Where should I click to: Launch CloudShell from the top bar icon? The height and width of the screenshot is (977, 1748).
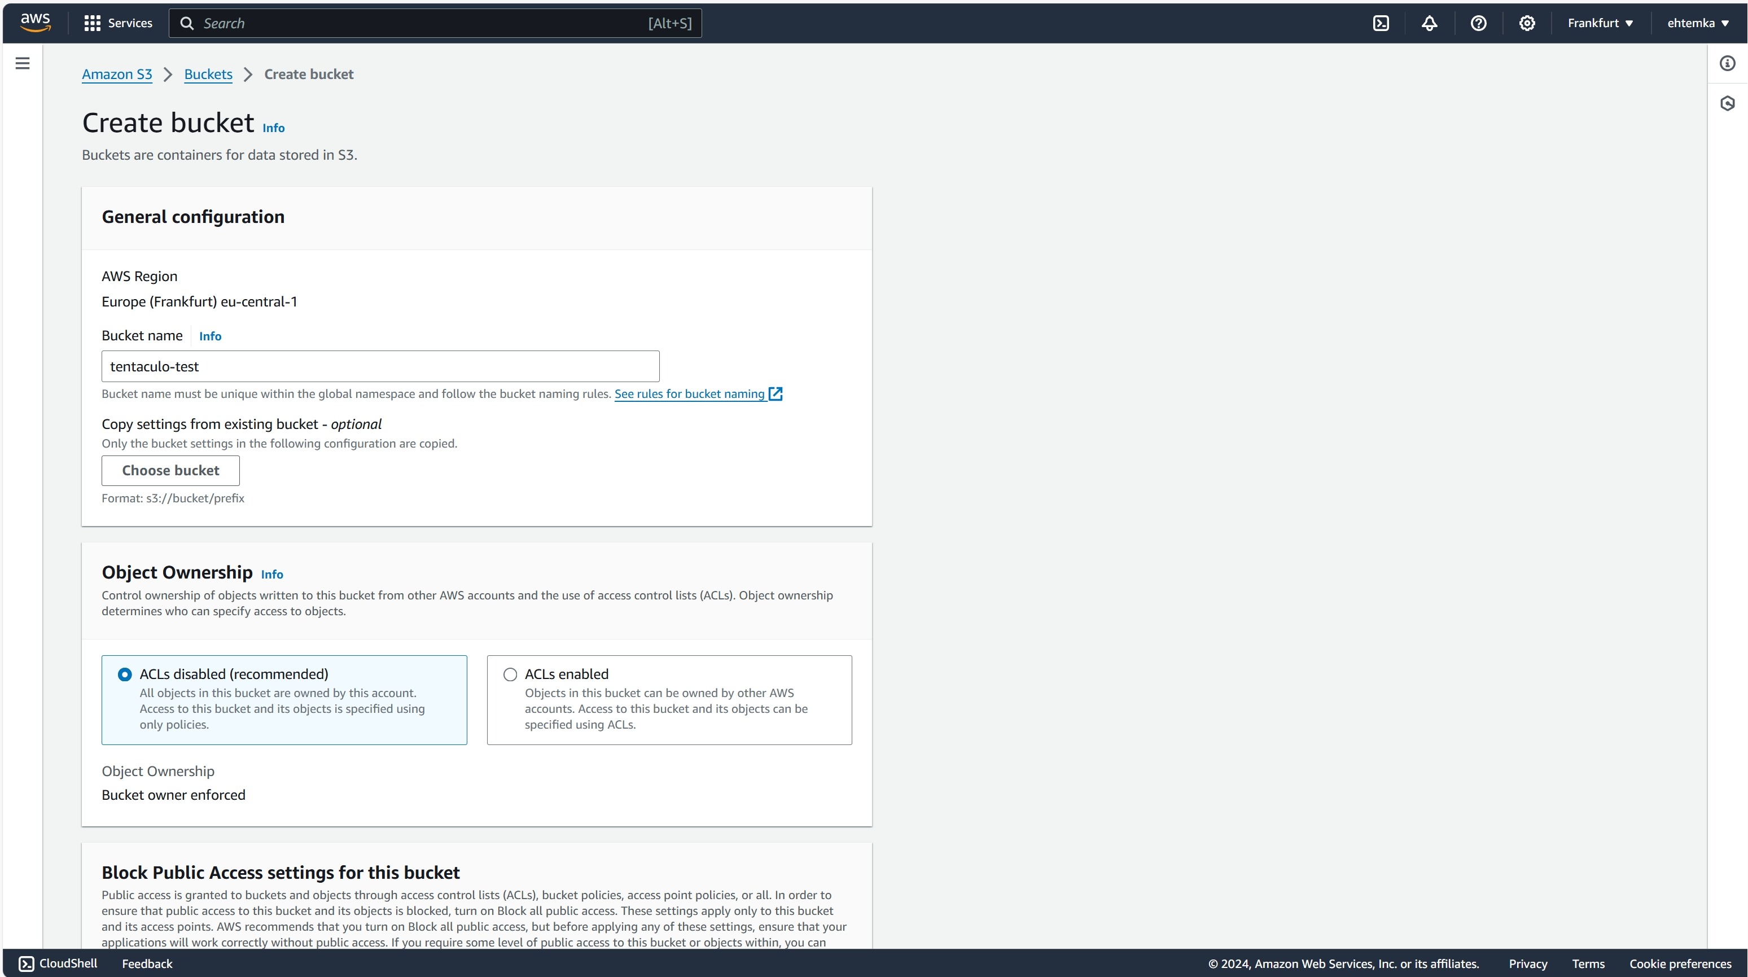point(1381,23)
